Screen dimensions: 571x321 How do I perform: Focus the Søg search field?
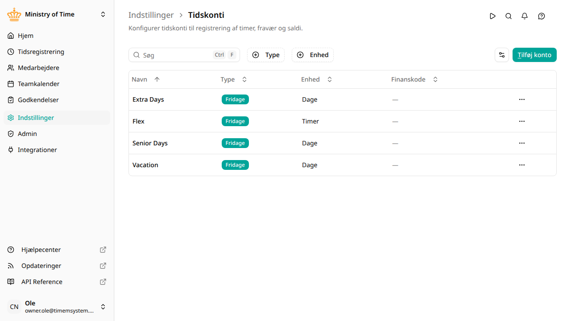(184, 55)
